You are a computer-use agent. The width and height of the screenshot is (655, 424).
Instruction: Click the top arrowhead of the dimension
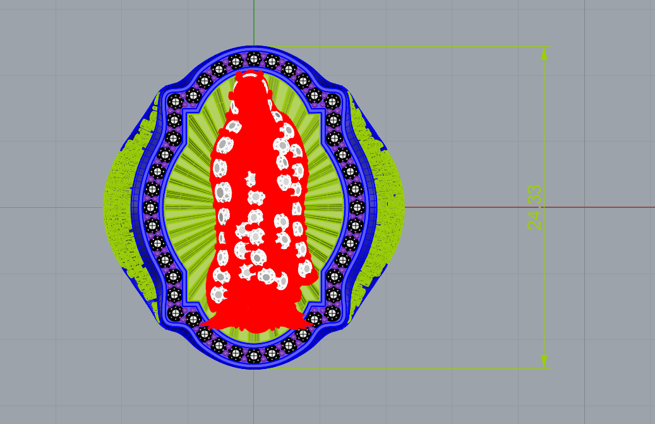coord(544,54)
